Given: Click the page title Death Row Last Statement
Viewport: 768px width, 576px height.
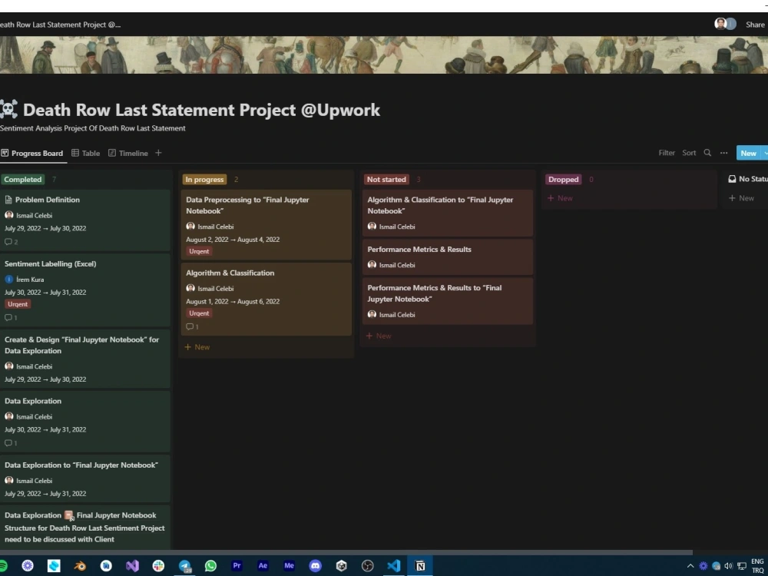Looking at the screenshot, I should click(201, 110).
